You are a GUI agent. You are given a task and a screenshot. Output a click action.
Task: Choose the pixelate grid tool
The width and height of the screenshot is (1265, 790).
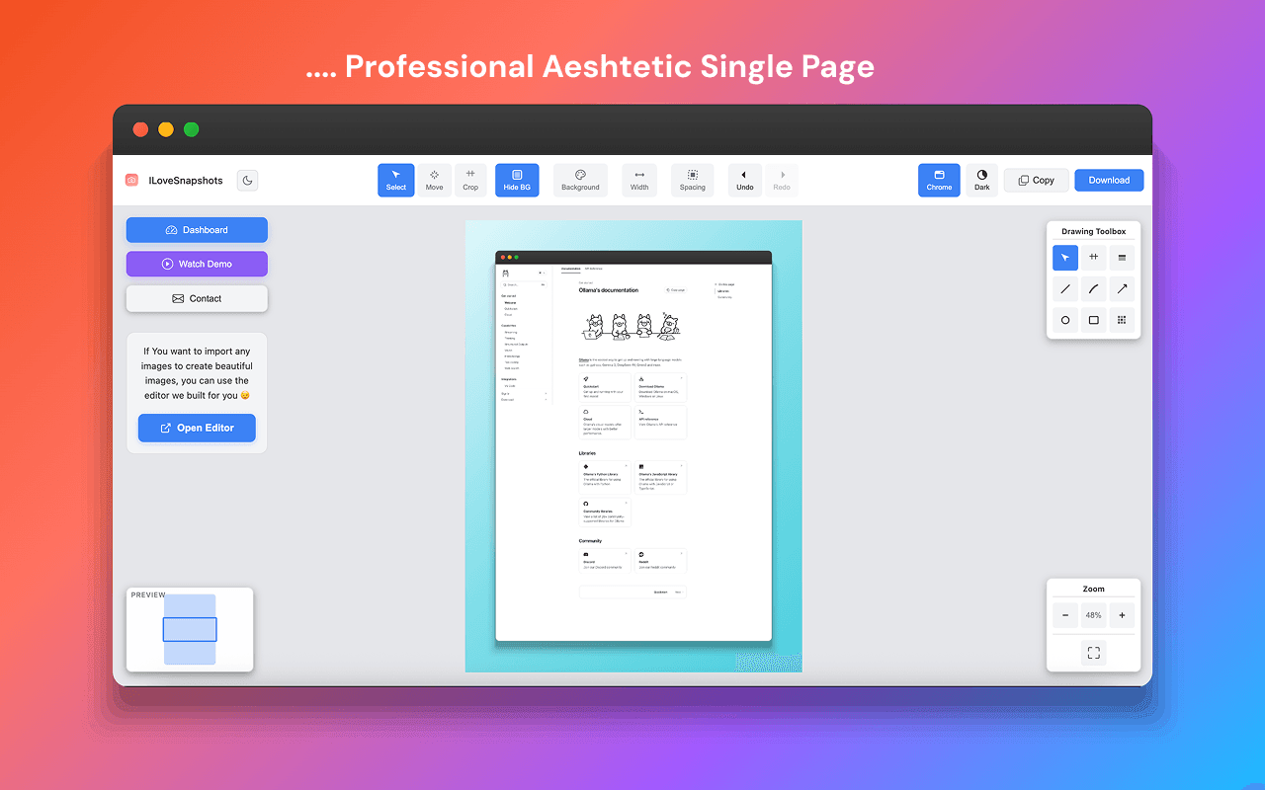click(x=1122, y=320)
